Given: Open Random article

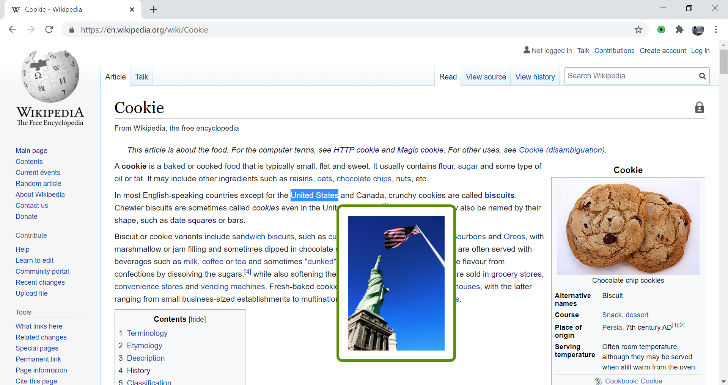Looking at the screenshot, I should click(x=38, y=184).
